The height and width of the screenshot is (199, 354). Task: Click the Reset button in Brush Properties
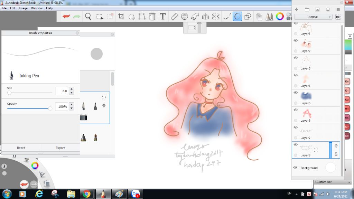coord(21,148)
